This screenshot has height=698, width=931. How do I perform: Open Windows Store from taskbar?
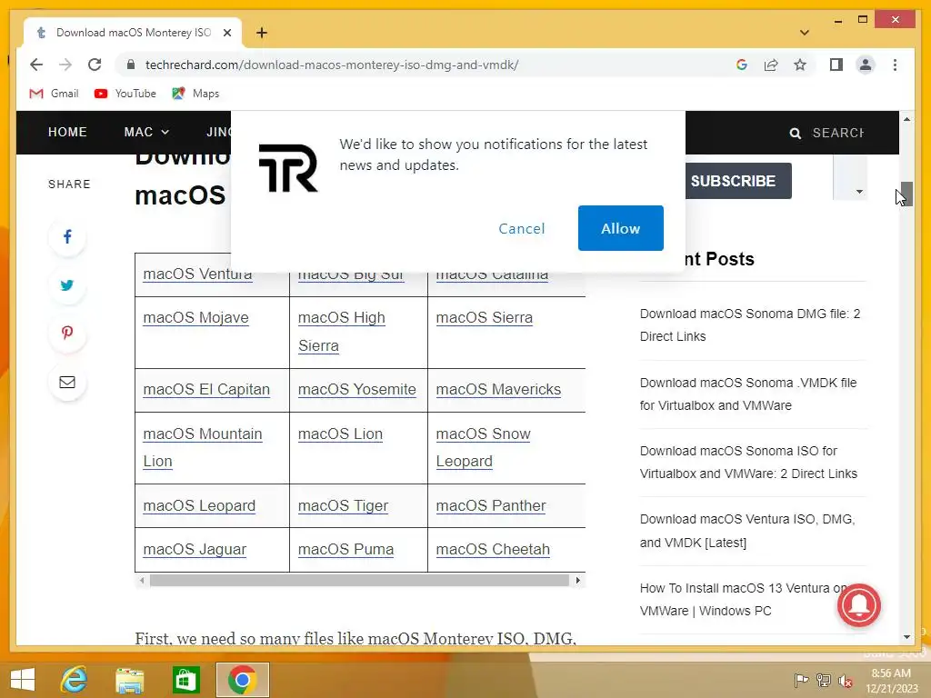point(185,680)
